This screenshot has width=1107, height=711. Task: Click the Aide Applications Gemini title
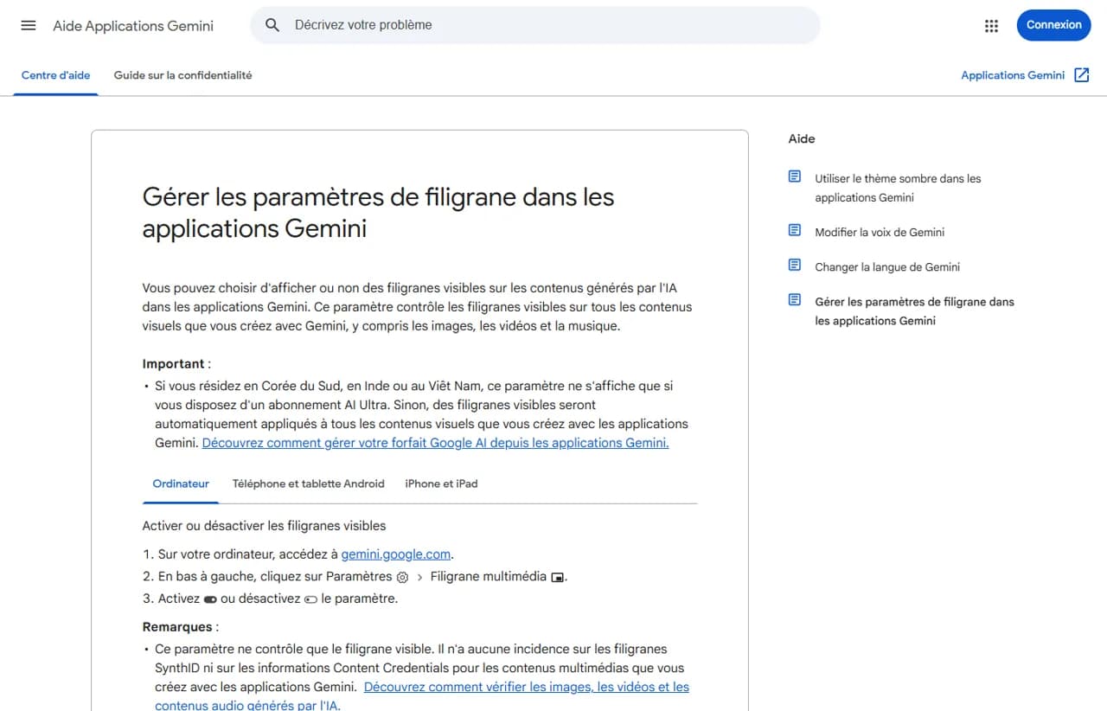[133, 26]
